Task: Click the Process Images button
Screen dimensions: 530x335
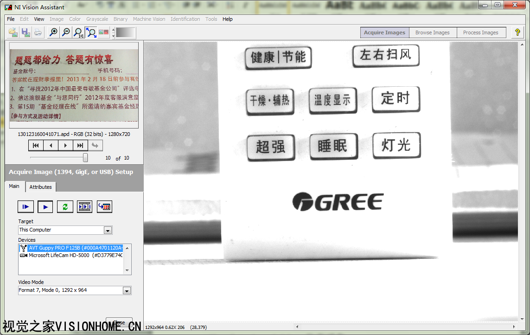Action: [x=481, y=32]
